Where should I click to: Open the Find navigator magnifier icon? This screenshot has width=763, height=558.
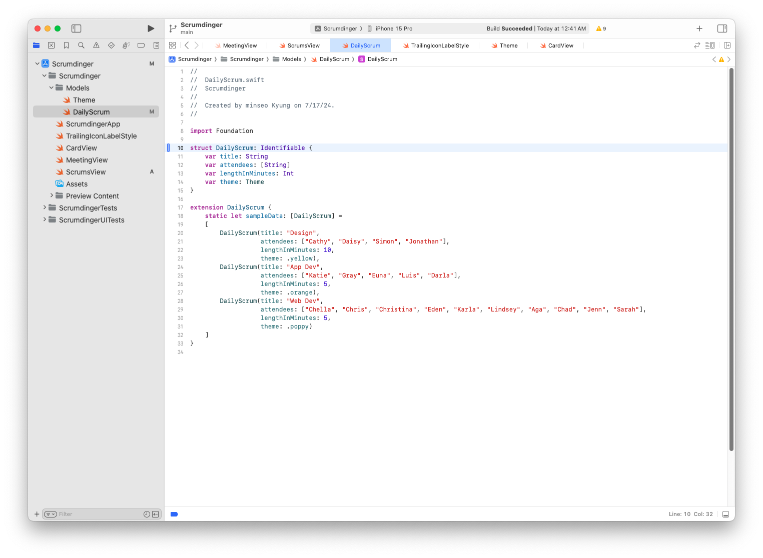[81, 45]
